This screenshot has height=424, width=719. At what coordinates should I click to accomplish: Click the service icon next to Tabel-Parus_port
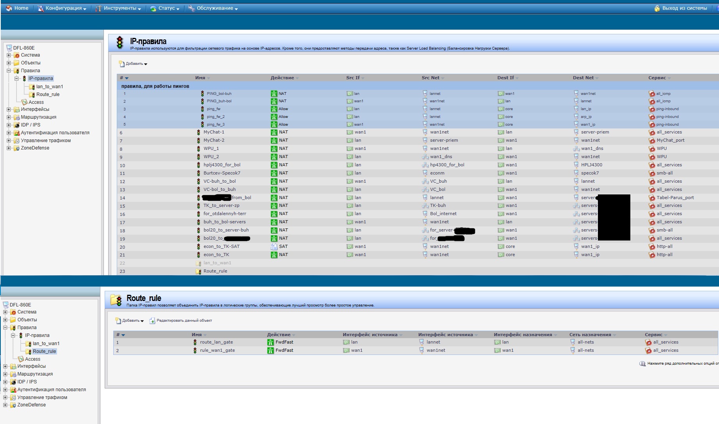tap(651, 198)
